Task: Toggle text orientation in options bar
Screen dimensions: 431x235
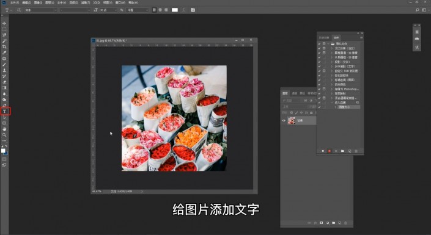Action: click(x=19, y=10)
